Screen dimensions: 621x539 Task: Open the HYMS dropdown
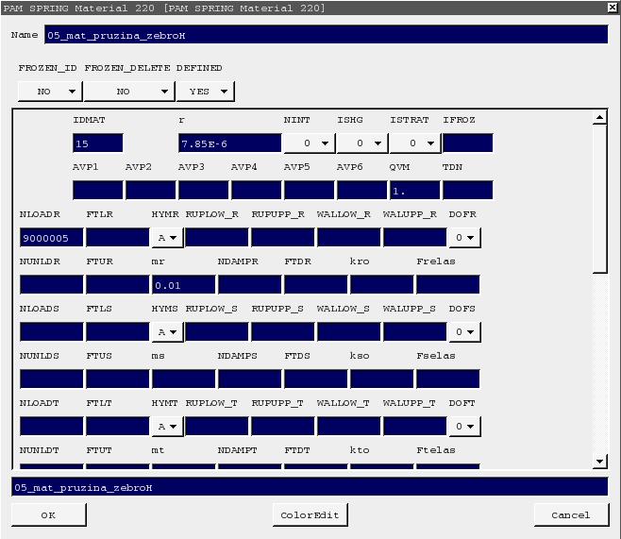[x=168, y=332]
